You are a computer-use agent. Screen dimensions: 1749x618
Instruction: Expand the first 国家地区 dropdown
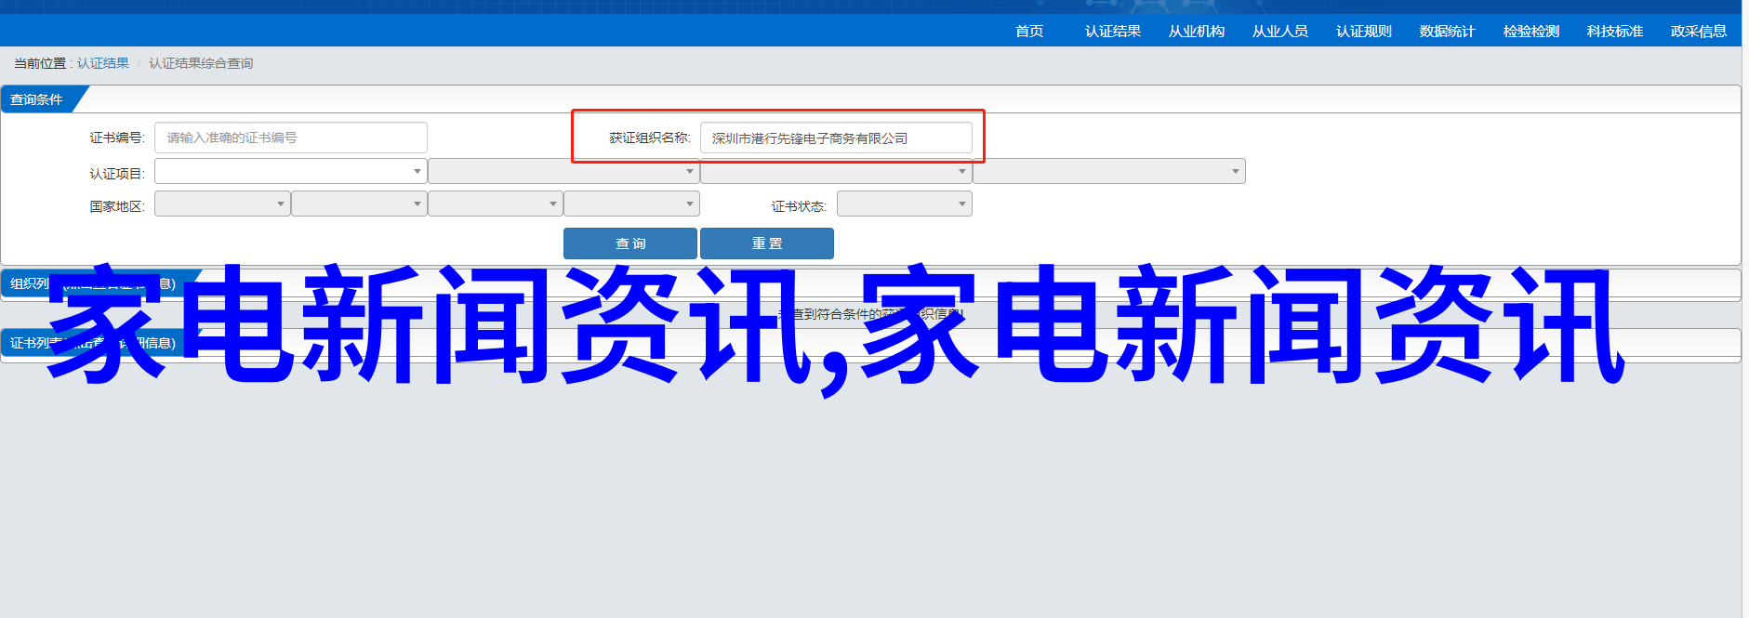(x=222, y=204)
